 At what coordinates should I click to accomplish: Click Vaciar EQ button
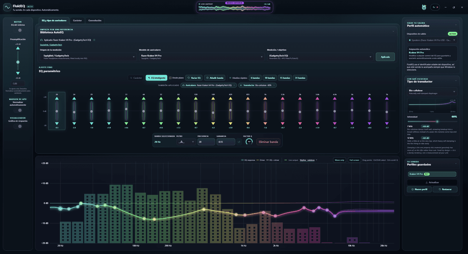(x=194, y=78)
